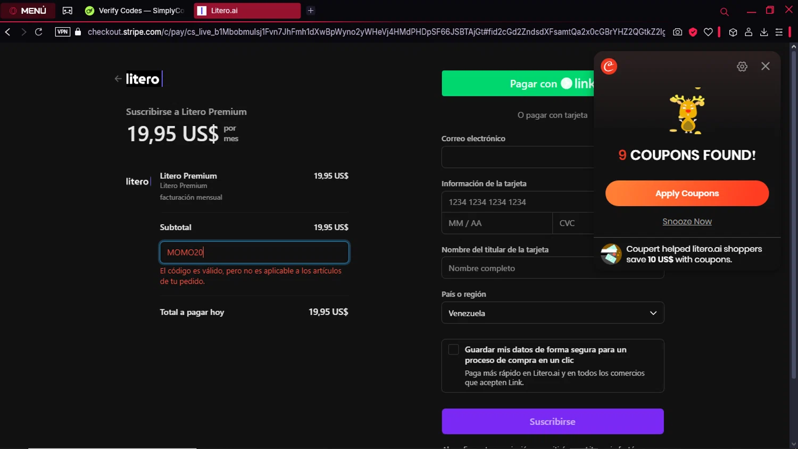Viewport: 798px width, 449px height.
Task: Click the card number 1234 1234 1234 1234 field
Action: pyautogui.click(x=518, y=202)
